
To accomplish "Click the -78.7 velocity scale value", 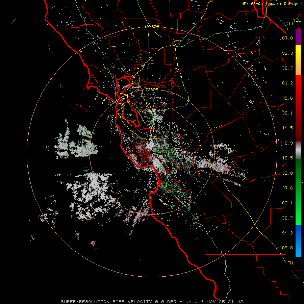I will tap(286, 218).
